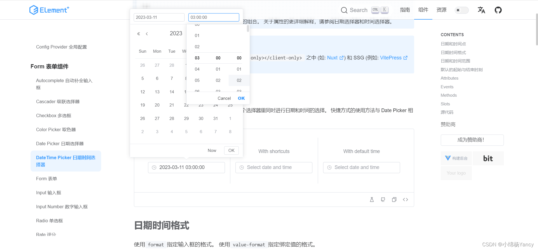Open Cascader 级联选择器 in sidebar

58,102
